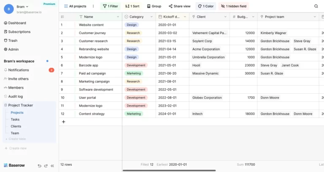This screenshot has width=324, height=172.
Task: Click the undo arrow icon
Action: coord(39,166)
